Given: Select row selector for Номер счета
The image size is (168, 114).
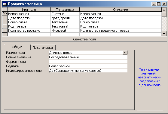Looking at the screenshot, I should tap(5, 22).
